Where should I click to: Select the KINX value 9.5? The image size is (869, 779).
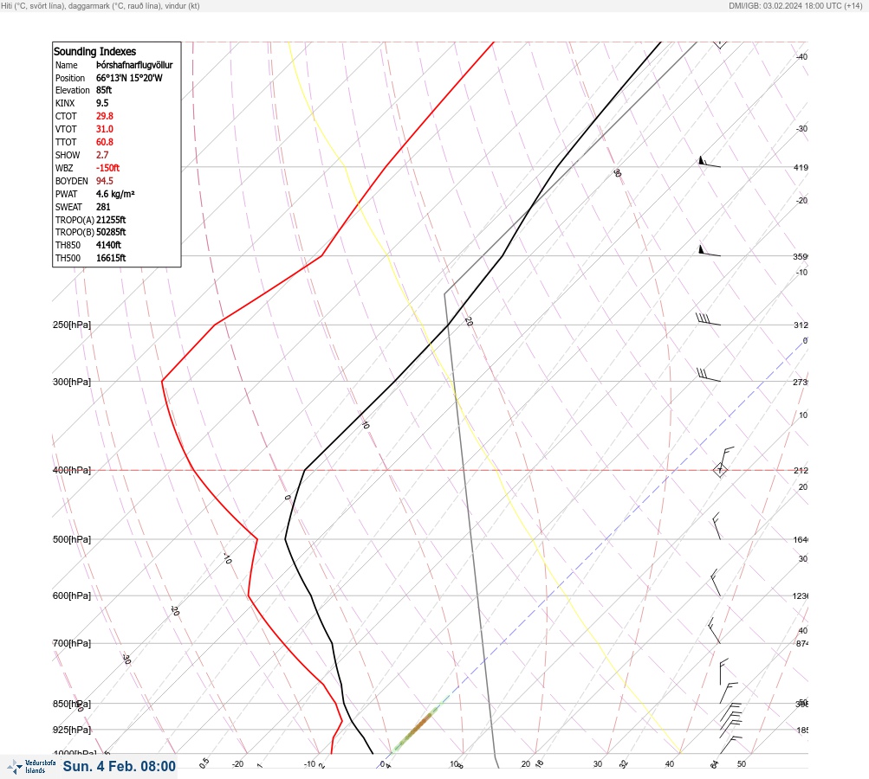coord(102,103)
